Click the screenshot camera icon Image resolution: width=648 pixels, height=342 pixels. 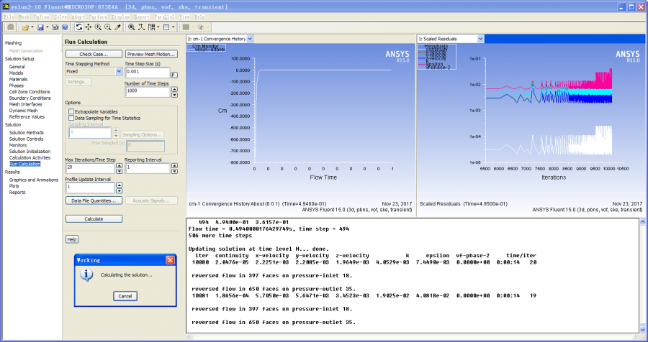(x=55, y=27)
